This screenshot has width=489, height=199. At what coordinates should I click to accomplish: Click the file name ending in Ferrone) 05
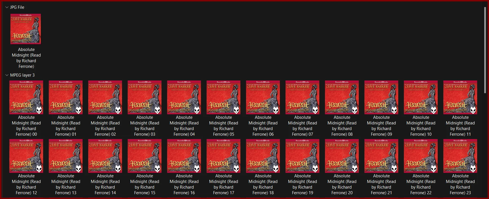pos(224,126)
